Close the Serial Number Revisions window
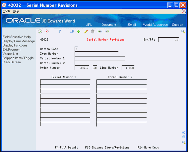Image resolution: width=188 pixels, height=152 pixels. (x=183, y=5)
